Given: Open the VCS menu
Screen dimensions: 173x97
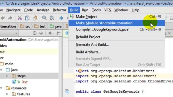Looking at the screenshot, I should (108, 10).
